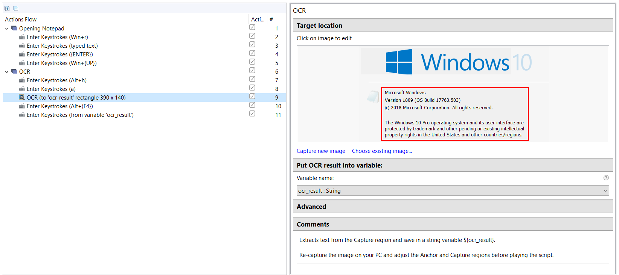
Task: Select the Enter Keystrokes ({ENTER}) row
Action: click(144, 54)
